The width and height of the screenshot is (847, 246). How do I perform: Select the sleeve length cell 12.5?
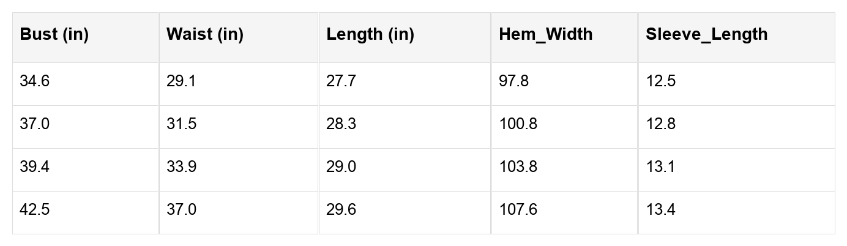click(660, 81)
